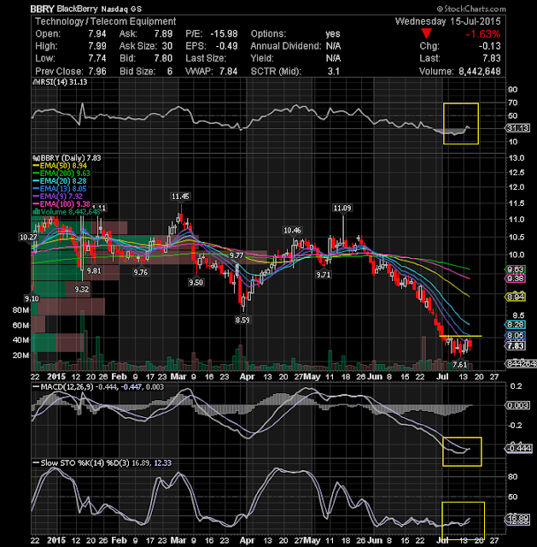Click the 7.61 price low label

pyautogui.click(x=459, y=365)
